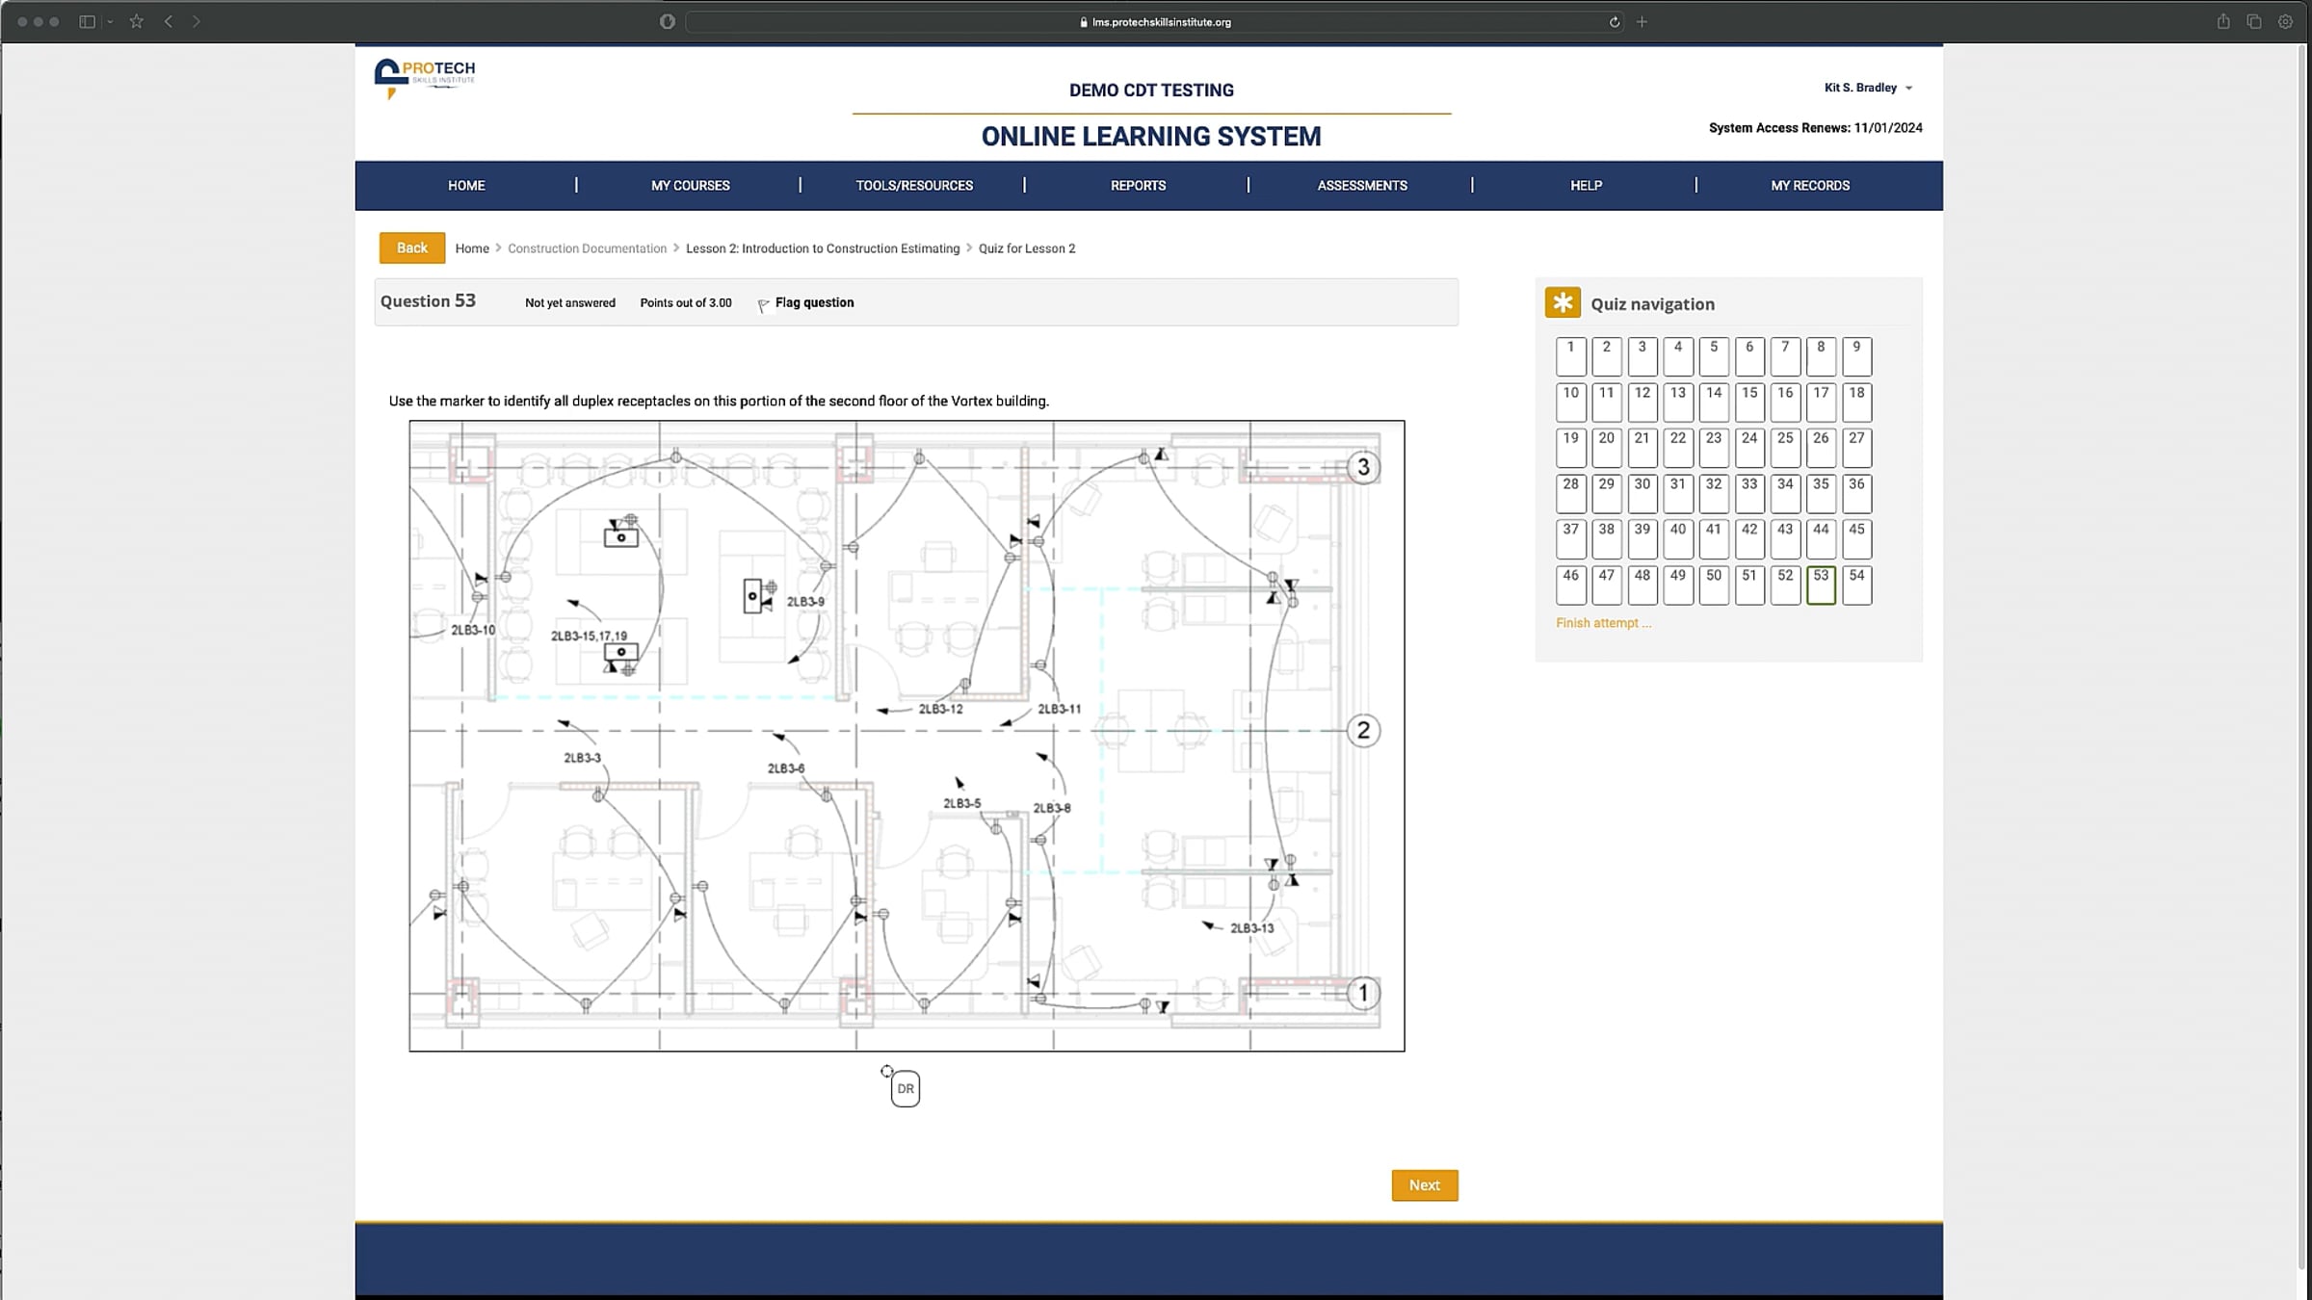Switch to Tools/Resources in the navigation bar
2312x1300 pixels.
point(913,185)
